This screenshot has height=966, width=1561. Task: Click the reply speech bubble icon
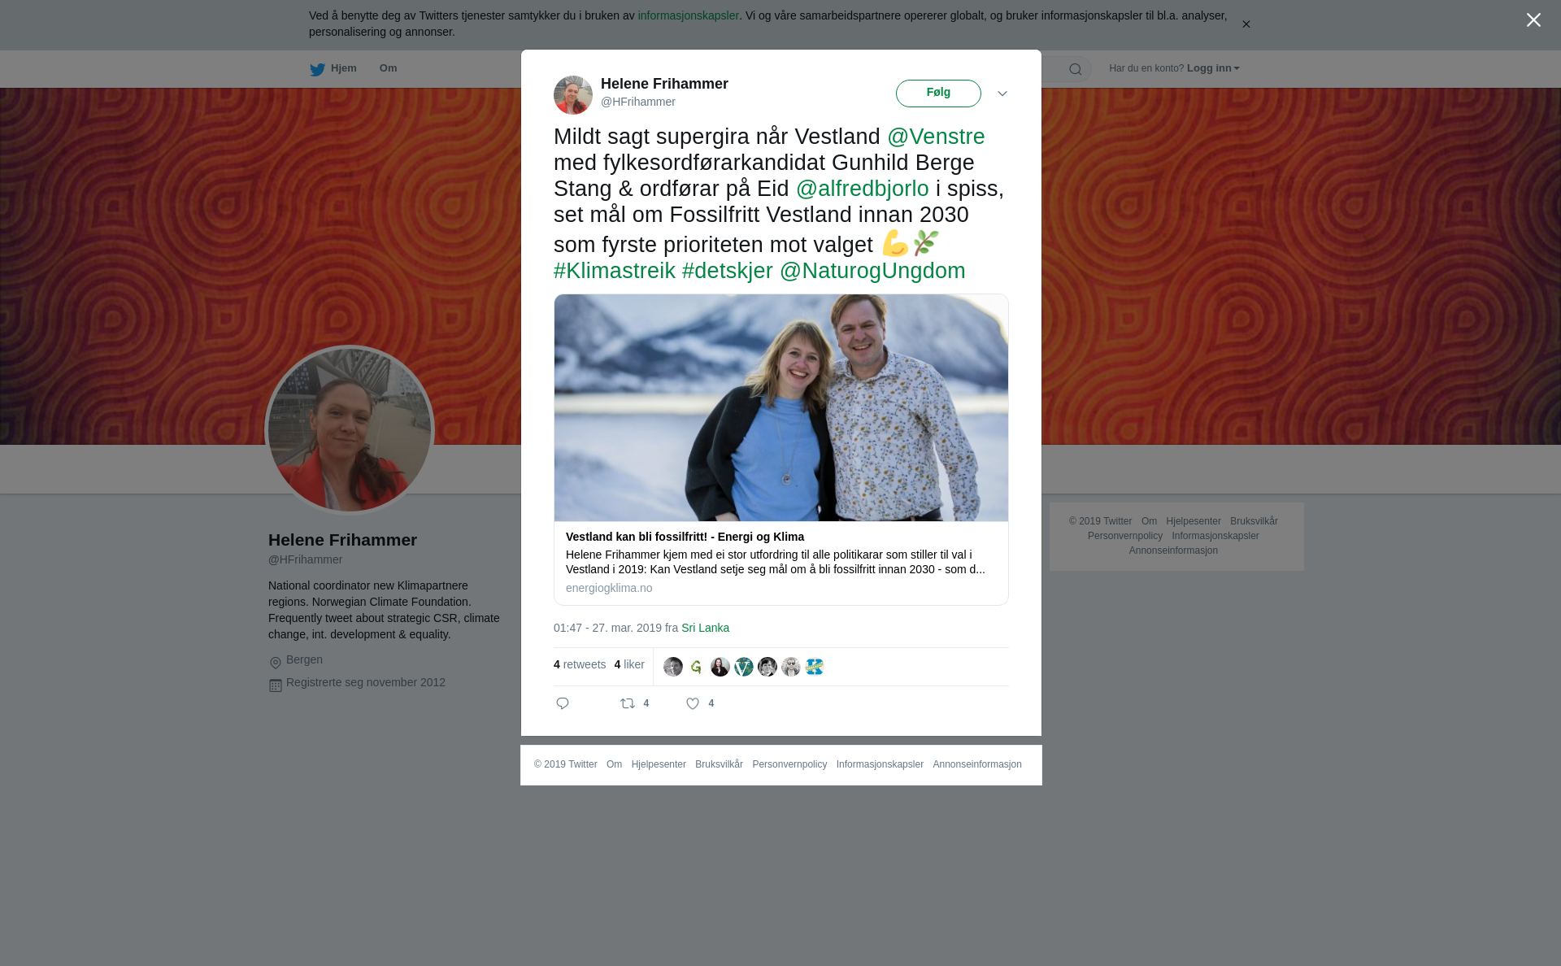[563, 703]
